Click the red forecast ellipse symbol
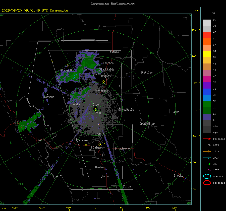Viewport: 226px width, 211px height. tap(207, 183)
